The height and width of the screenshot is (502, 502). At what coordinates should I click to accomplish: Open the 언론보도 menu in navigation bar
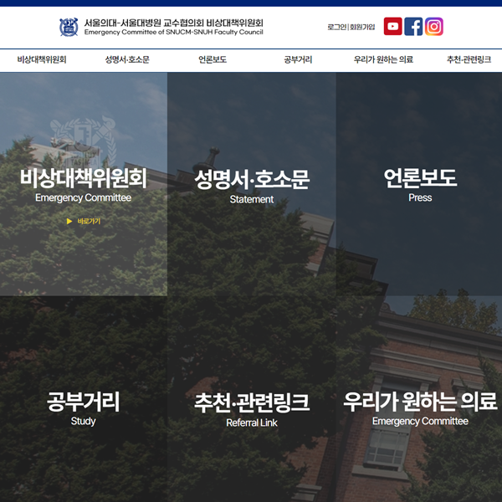(x=213, y=59)
